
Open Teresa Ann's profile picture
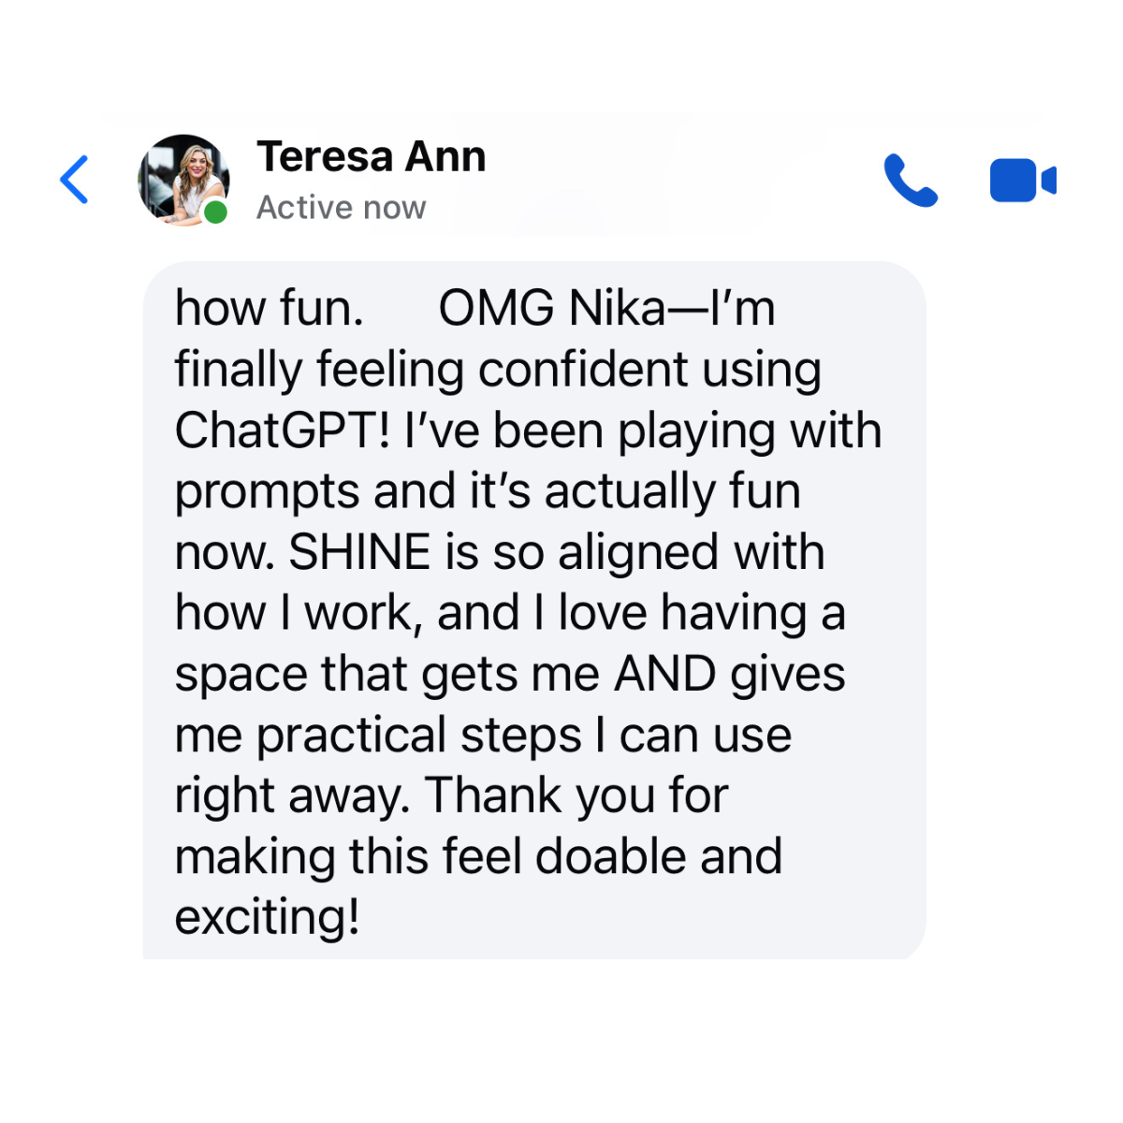(x=182, y=178)
